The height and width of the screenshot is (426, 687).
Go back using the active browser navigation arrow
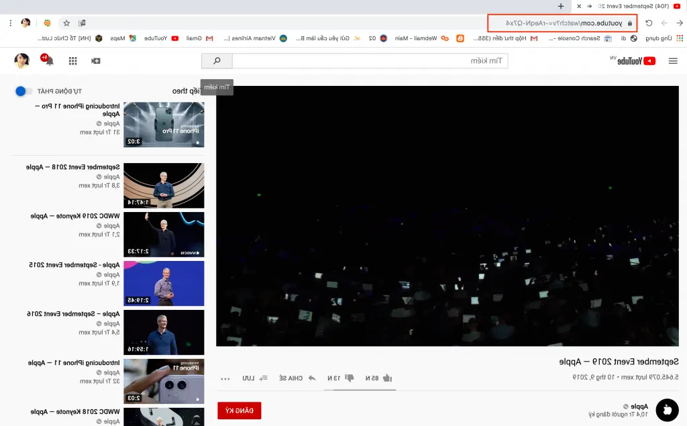click(x=680, y=23)
